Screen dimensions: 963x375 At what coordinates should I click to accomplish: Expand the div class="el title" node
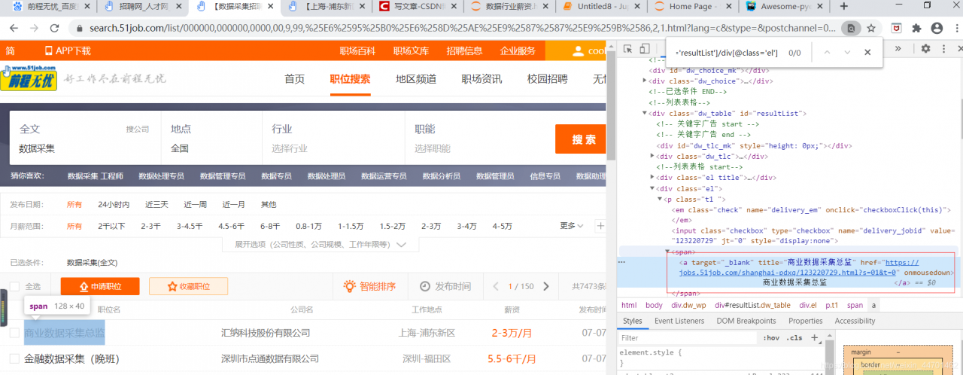654,178
